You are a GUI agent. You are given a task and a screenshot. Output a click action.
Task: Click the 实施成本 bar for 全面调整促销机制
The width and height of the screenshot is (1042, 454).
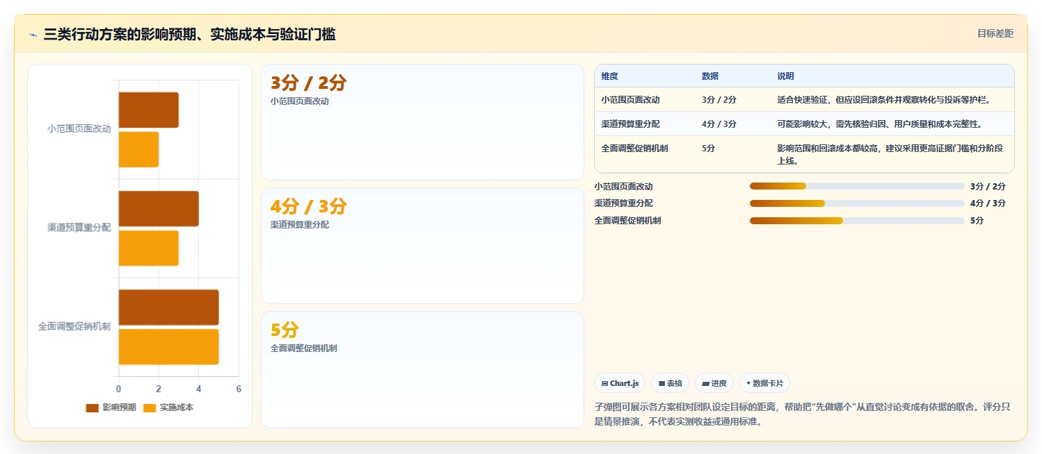point(169,346)
